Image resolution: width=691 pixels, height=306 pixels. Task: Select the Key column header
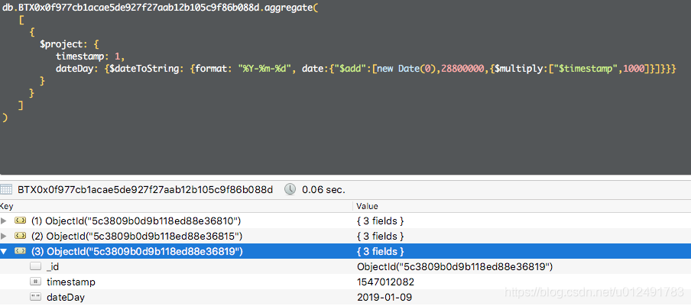pos(177,206)
